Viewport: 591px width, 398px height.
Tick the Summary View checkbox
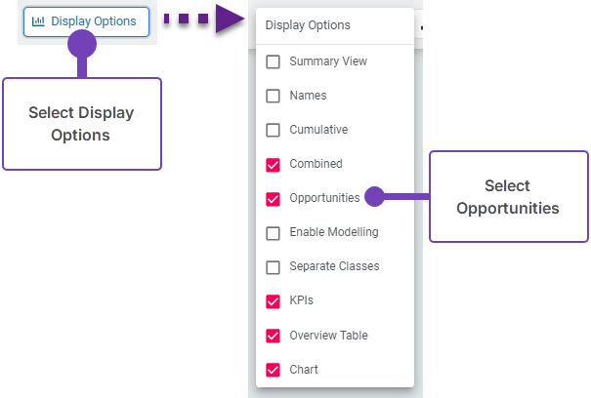coord(274,61)
